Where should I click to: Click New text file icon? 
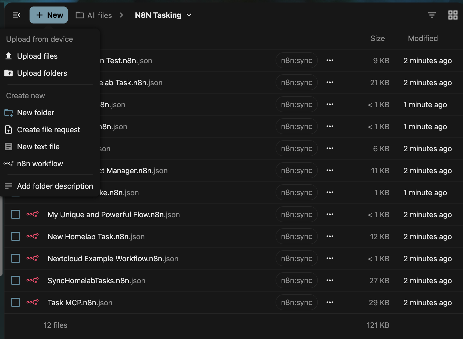point(9,146)
